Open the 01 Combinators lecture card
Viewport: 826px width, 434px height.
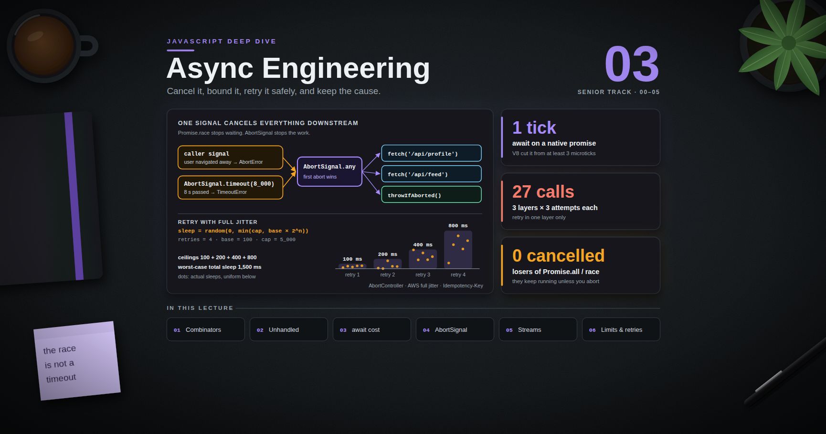(x=205, y=329)
